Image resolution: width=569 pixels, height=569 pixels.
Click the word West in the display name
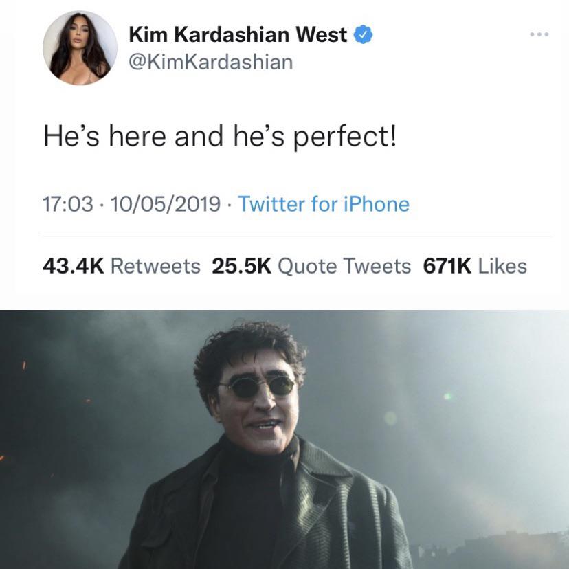point(321,35)
